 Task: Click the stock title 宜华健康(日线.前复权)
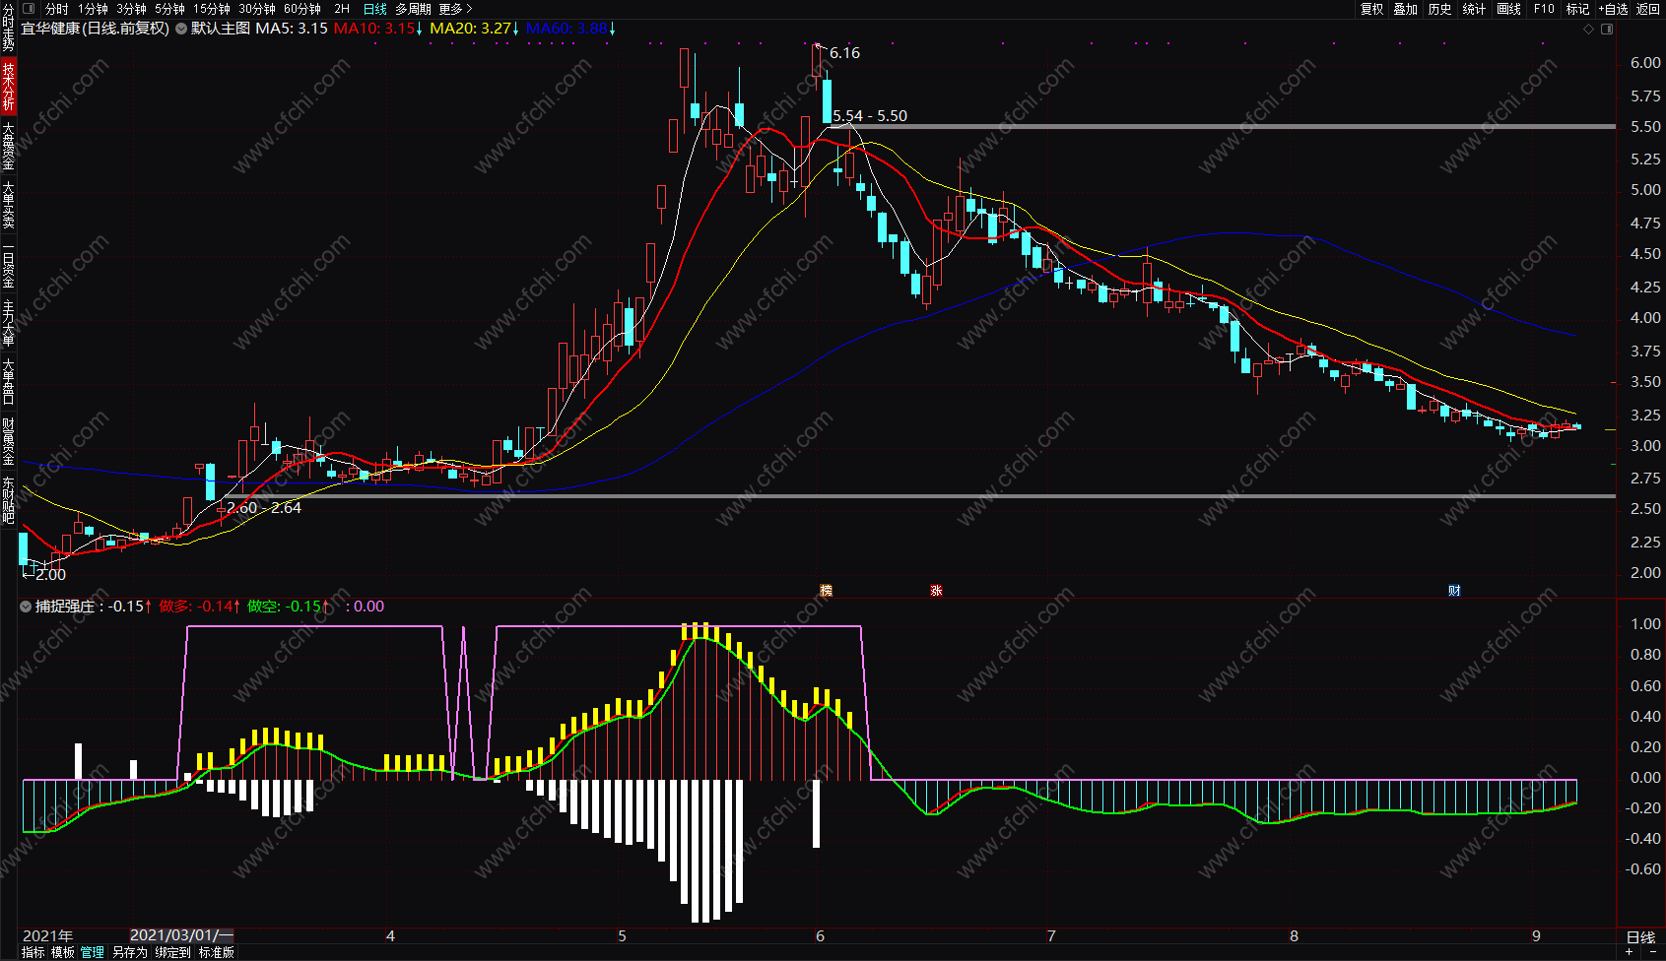pyautogui.click(x=95, y=29)
